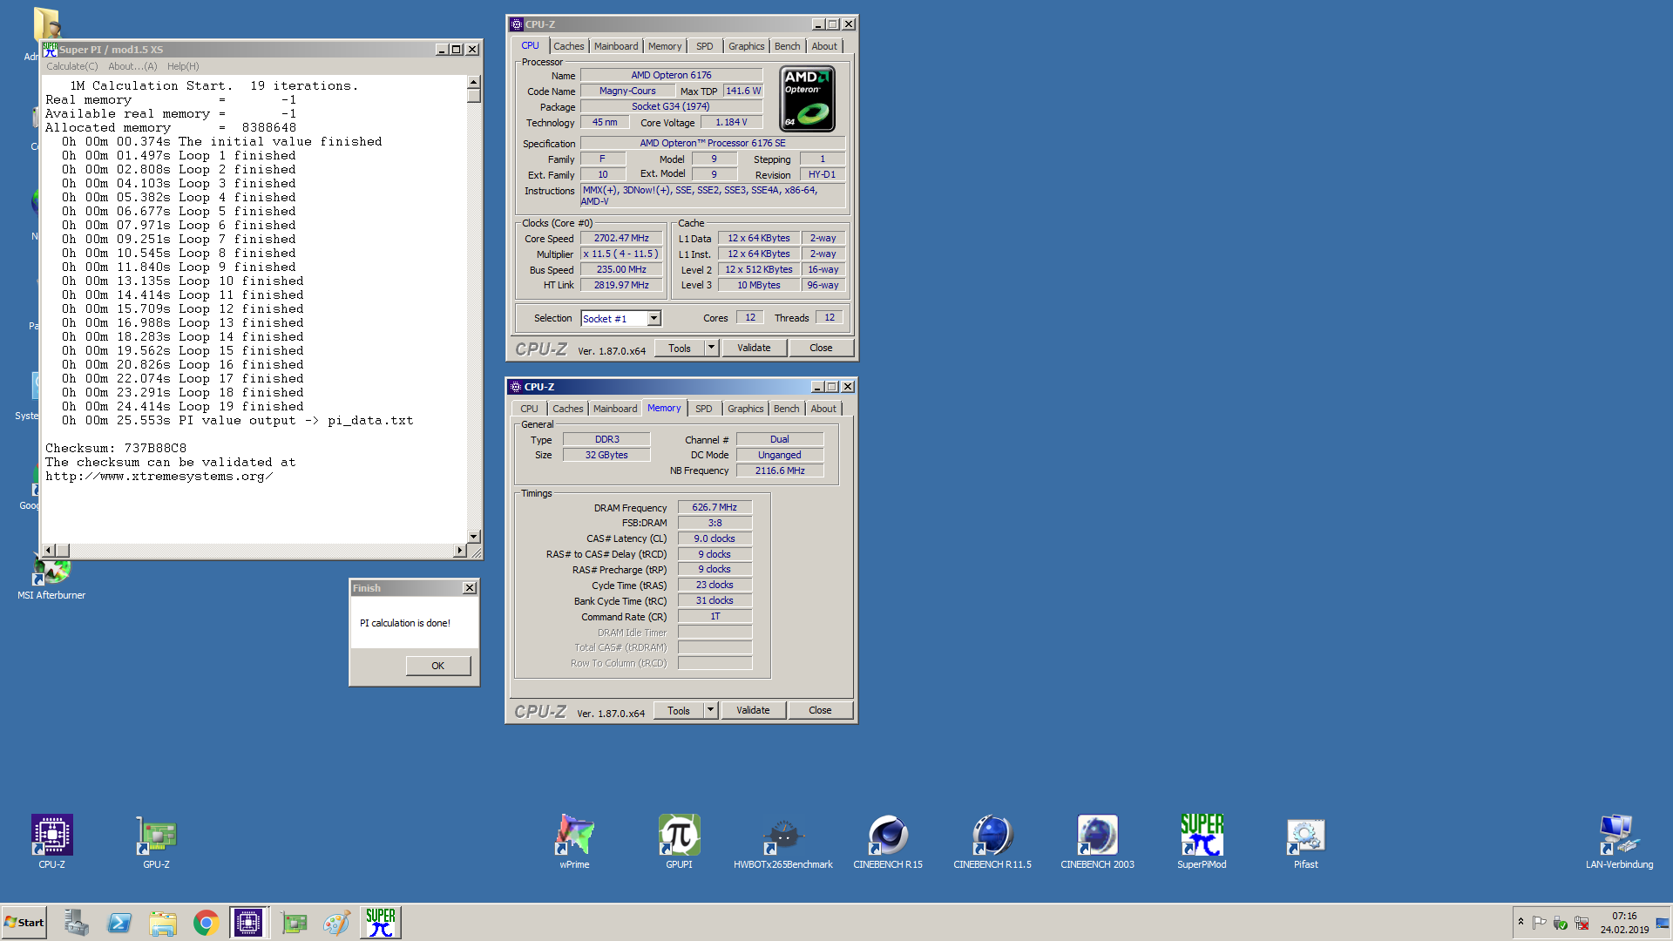This screenshot has width=1673, height=941.
Task: Switch to Mainboard tab in top CPU-Z window
Action: pyautogui.click(x=616, y=46)
